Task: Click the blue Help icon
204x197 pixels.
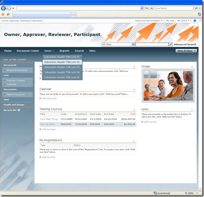Action: coord(195,21)
